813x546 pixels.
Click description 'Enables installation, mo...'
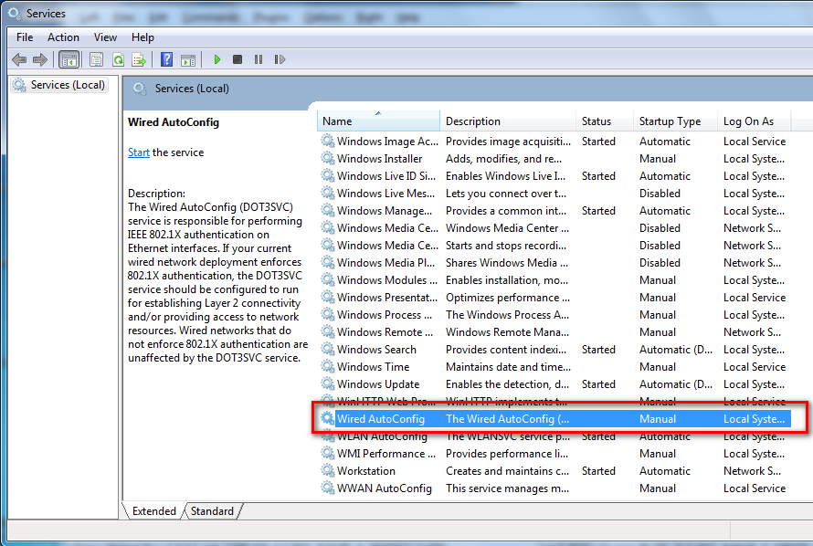tap(507, 280)
